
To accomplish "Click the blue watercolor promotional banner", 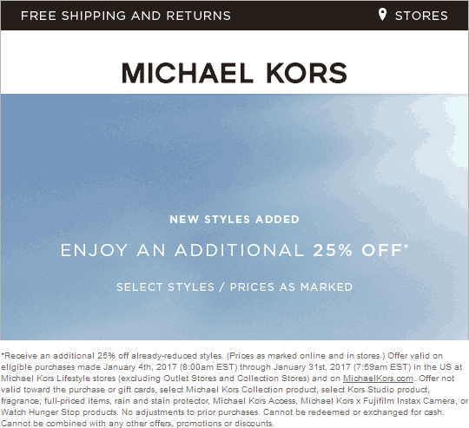I will click(x=234, y=217).
